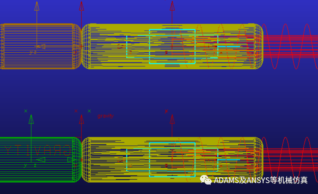Image resolution: width=318 pixels, height=194 pixels.
Task: Click the green x marker beside gravity label
Action: coord(89,111)
